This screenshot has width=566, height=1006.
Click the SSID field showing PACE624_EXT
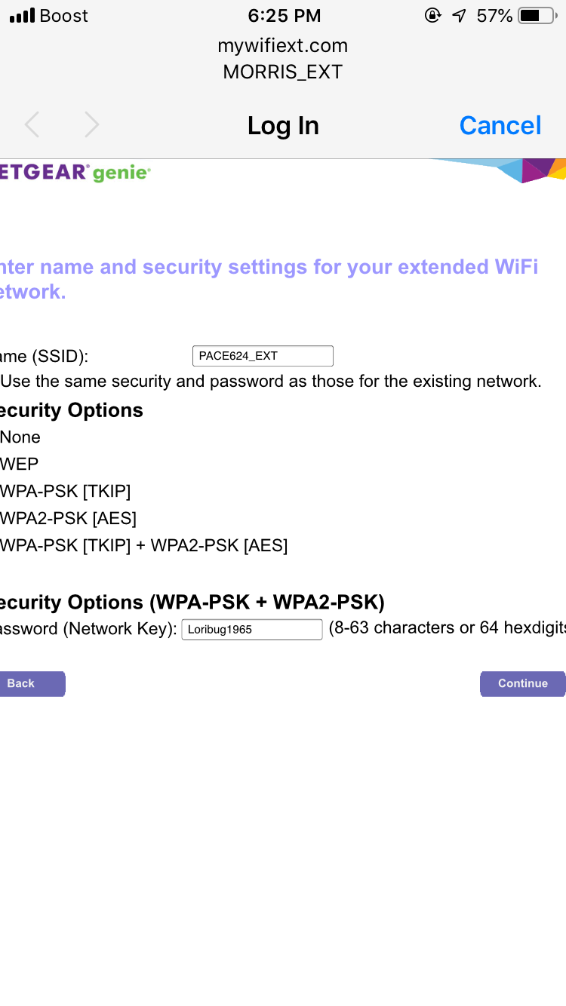click(x=263, y=355)
